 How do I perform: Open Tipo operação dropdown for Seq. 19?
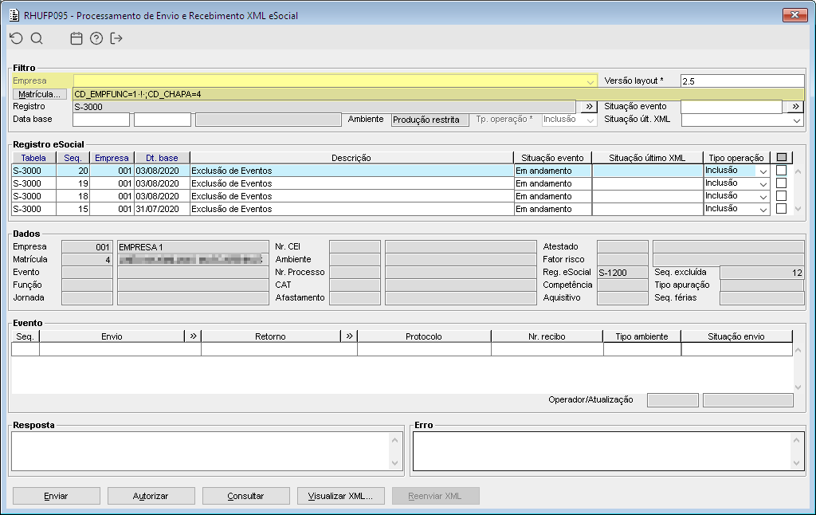(763, 183)
